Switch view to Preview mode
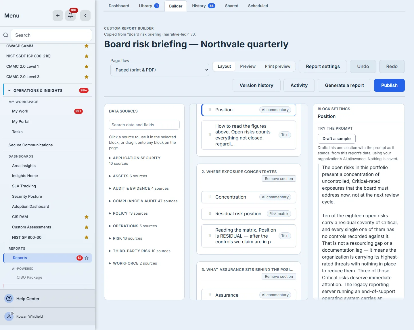This screenshot has width=414, height=330. pos(248,66)
